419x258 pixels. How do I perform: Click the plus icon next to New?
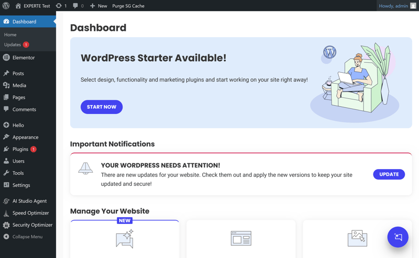pyautogui.click(x=93, y=6)
